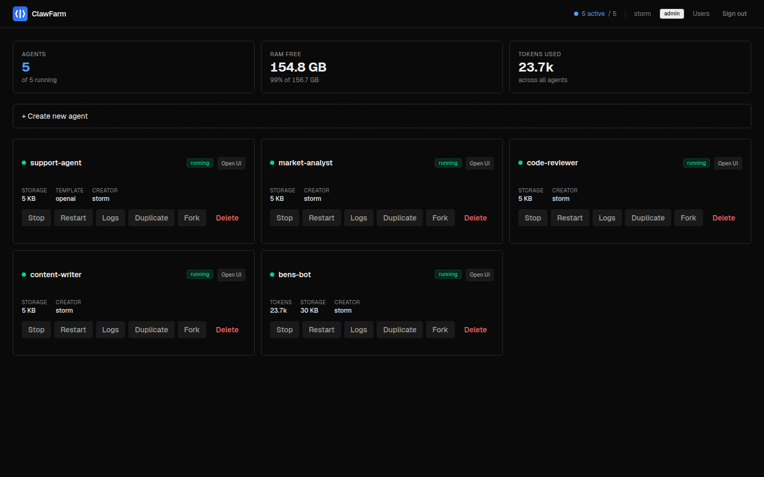Open the Users page from the navbar

701,14
